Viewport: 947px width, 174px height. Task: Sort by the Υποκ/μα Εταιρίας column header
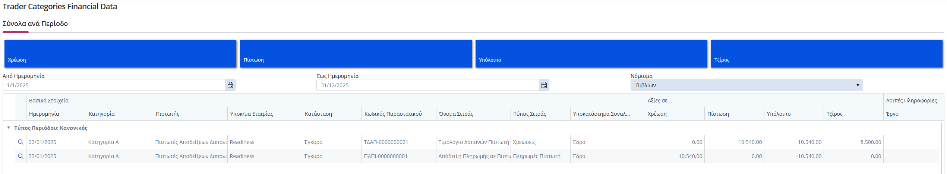(x=265, y=114)
